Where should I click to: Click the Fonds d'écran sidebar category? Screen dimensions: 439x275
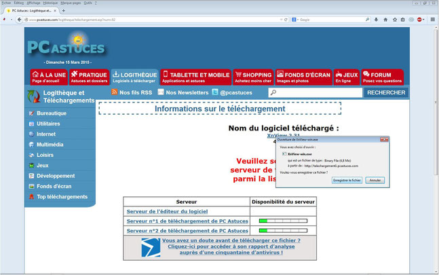point(54,186)
